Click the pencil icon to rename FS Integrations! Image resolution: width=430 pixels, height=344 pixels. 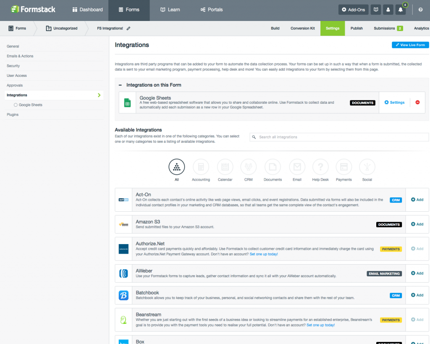coord(128,28)
